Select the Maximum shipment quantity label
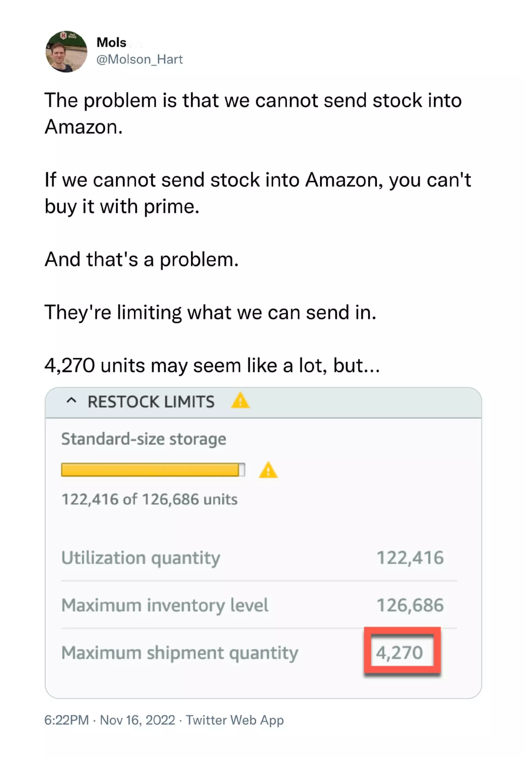 [180, 653]
